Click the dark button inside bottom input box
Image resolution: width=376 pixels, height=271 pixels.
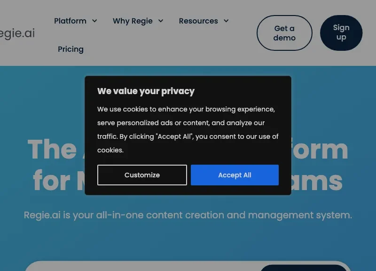click(303, 268)
